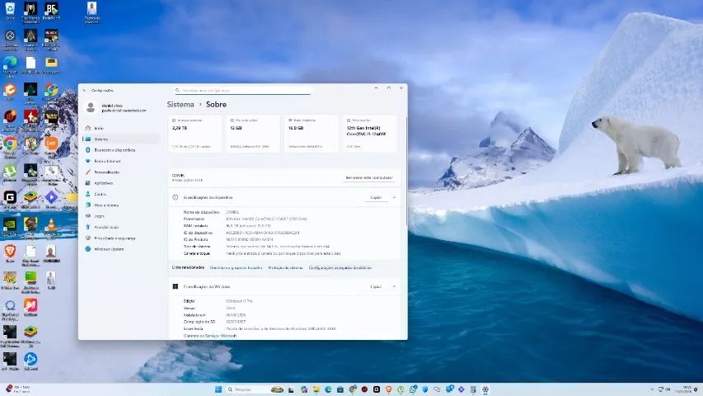This screenshot has width=703, height=396.
Task: Open Proteção do sistema link
Action: click(x=286, y=267)
